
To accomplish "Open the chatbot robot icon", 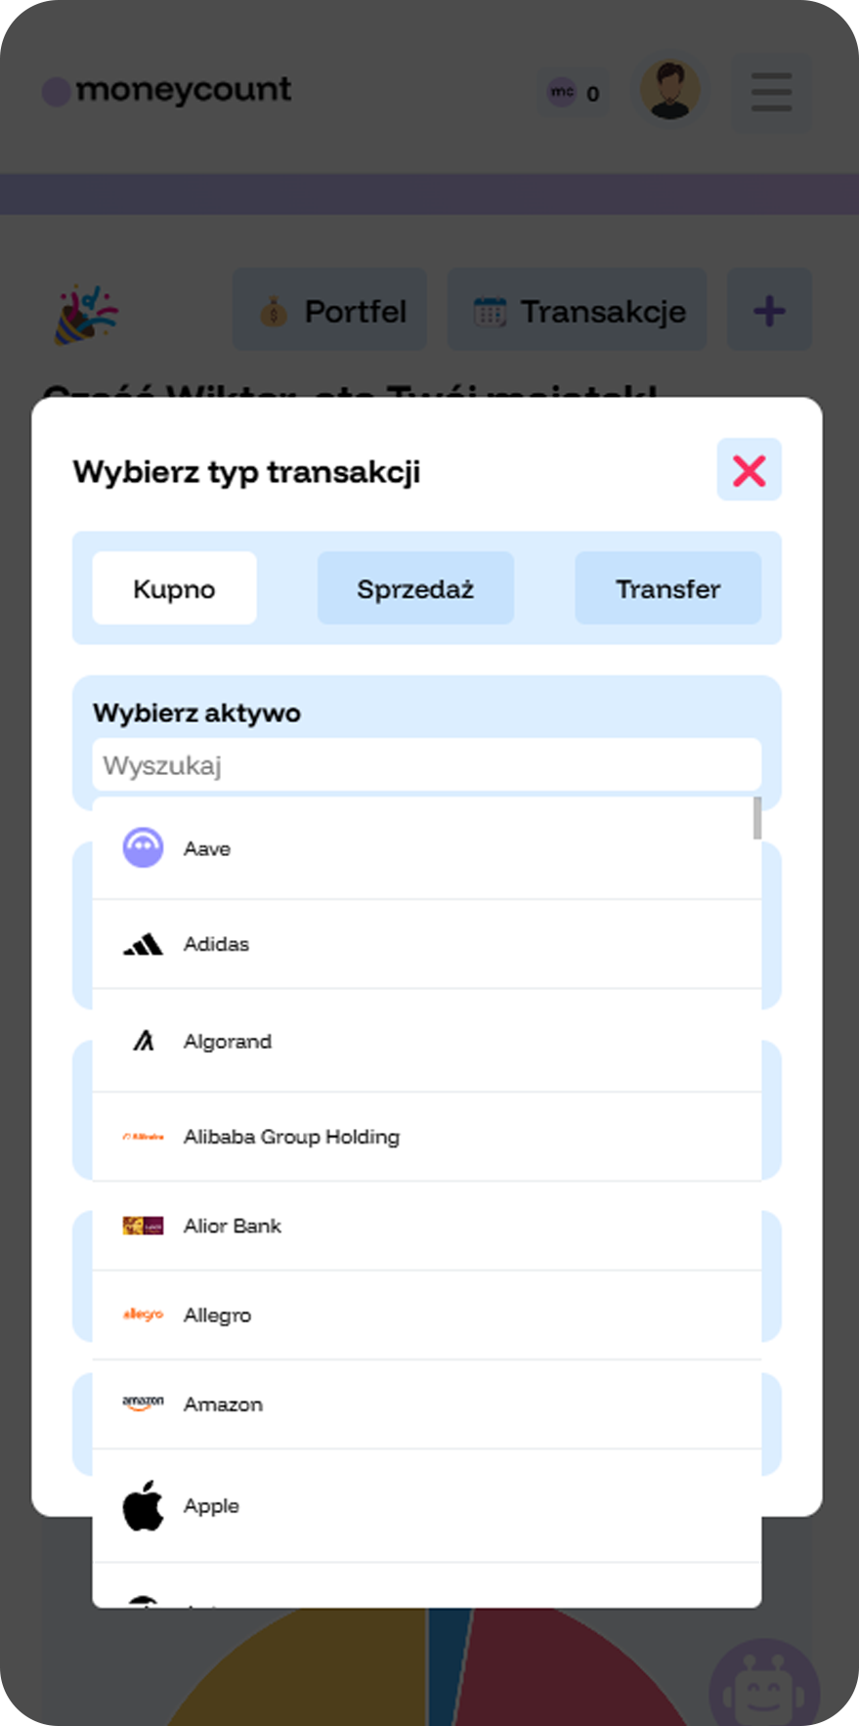I will [x=764, y=1685].
